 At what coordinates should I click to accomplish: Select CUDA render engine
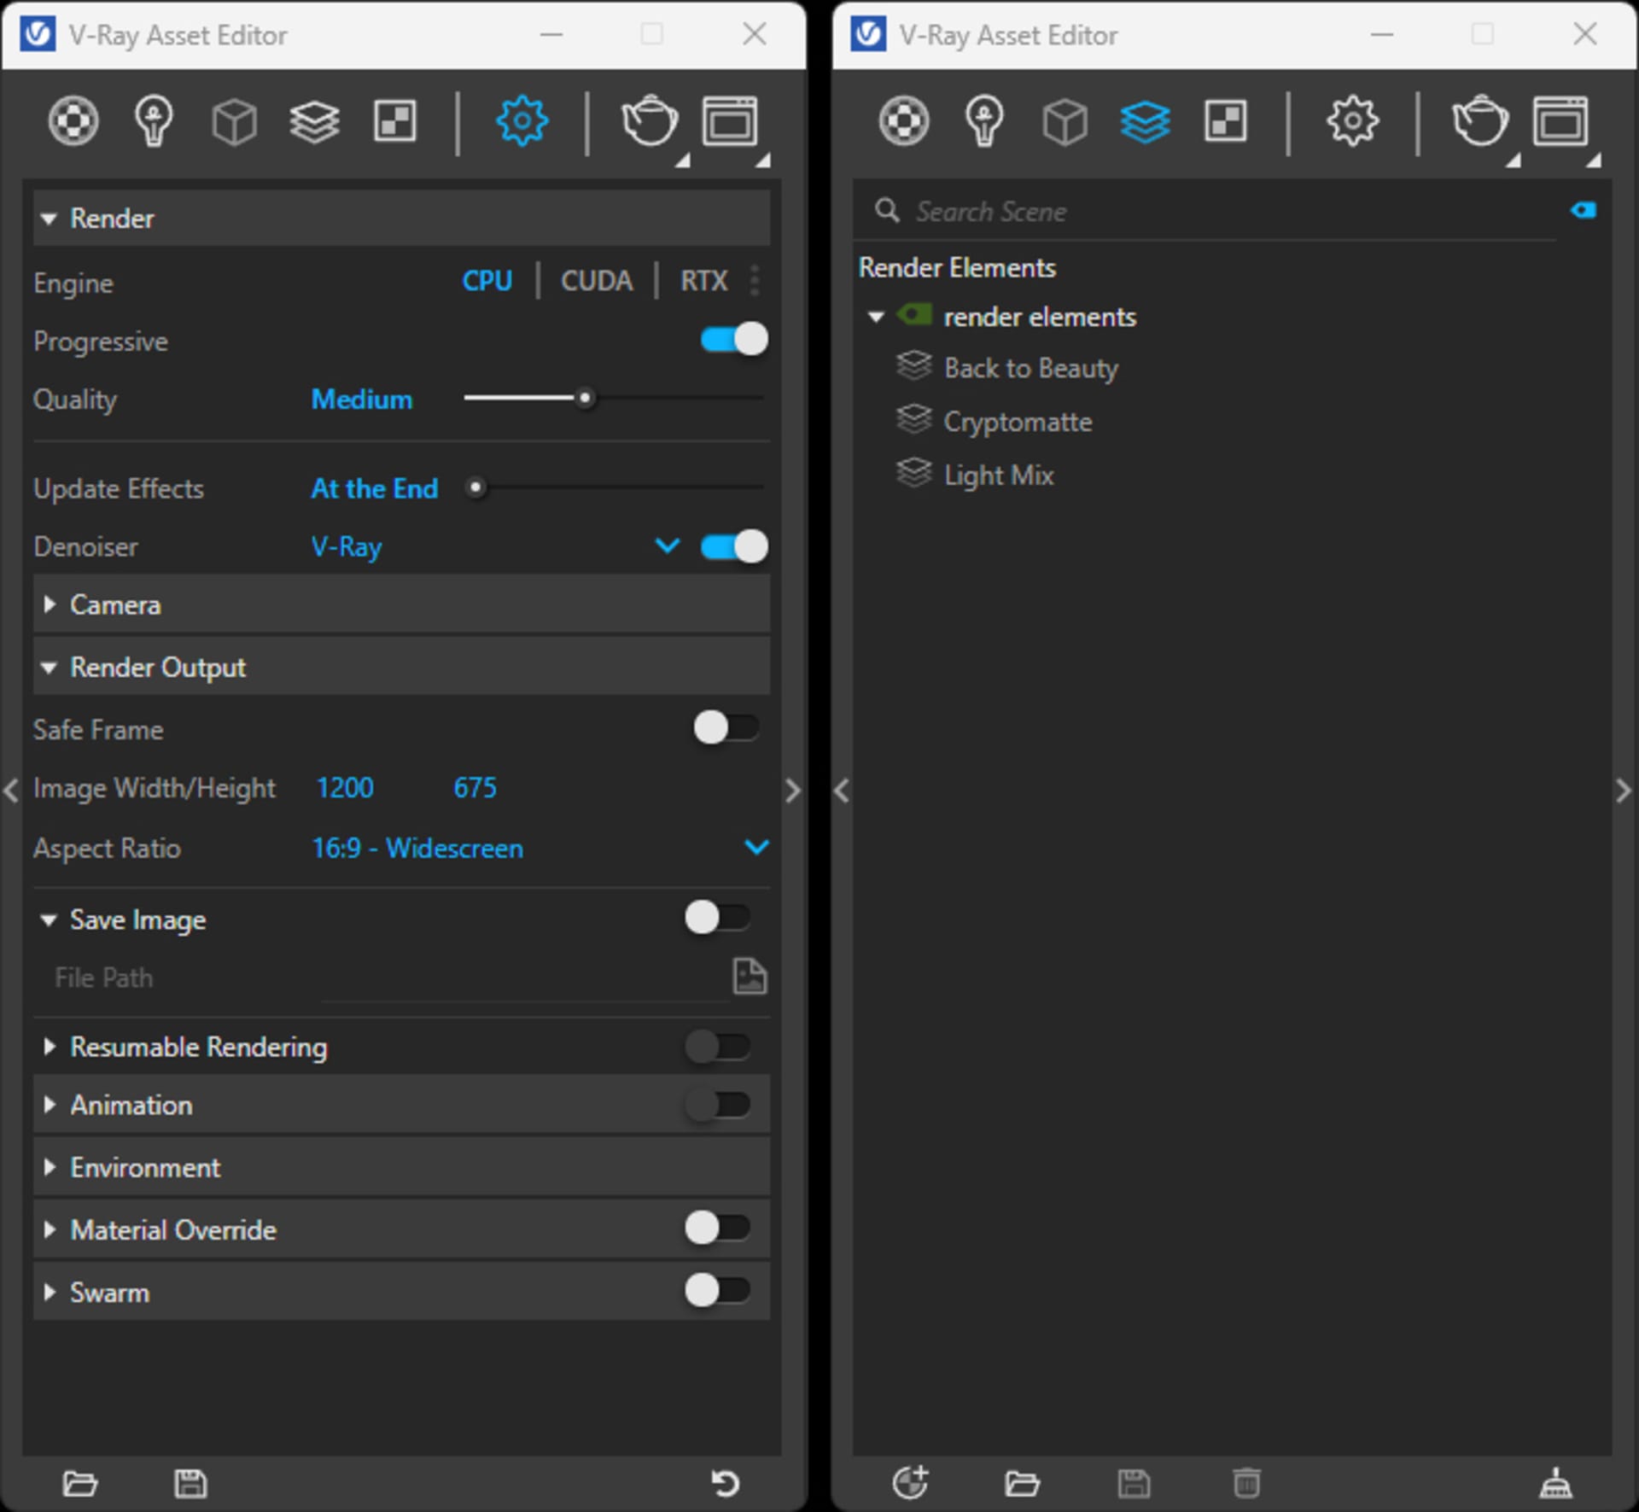pyautogui.click(x=597, y=281)
